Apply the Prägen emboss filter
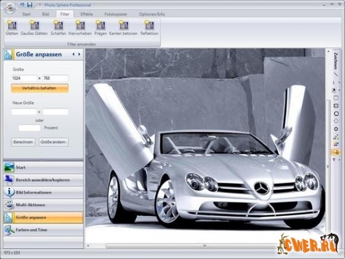This screenshot has height=259, width=345. tap(100, 28)
